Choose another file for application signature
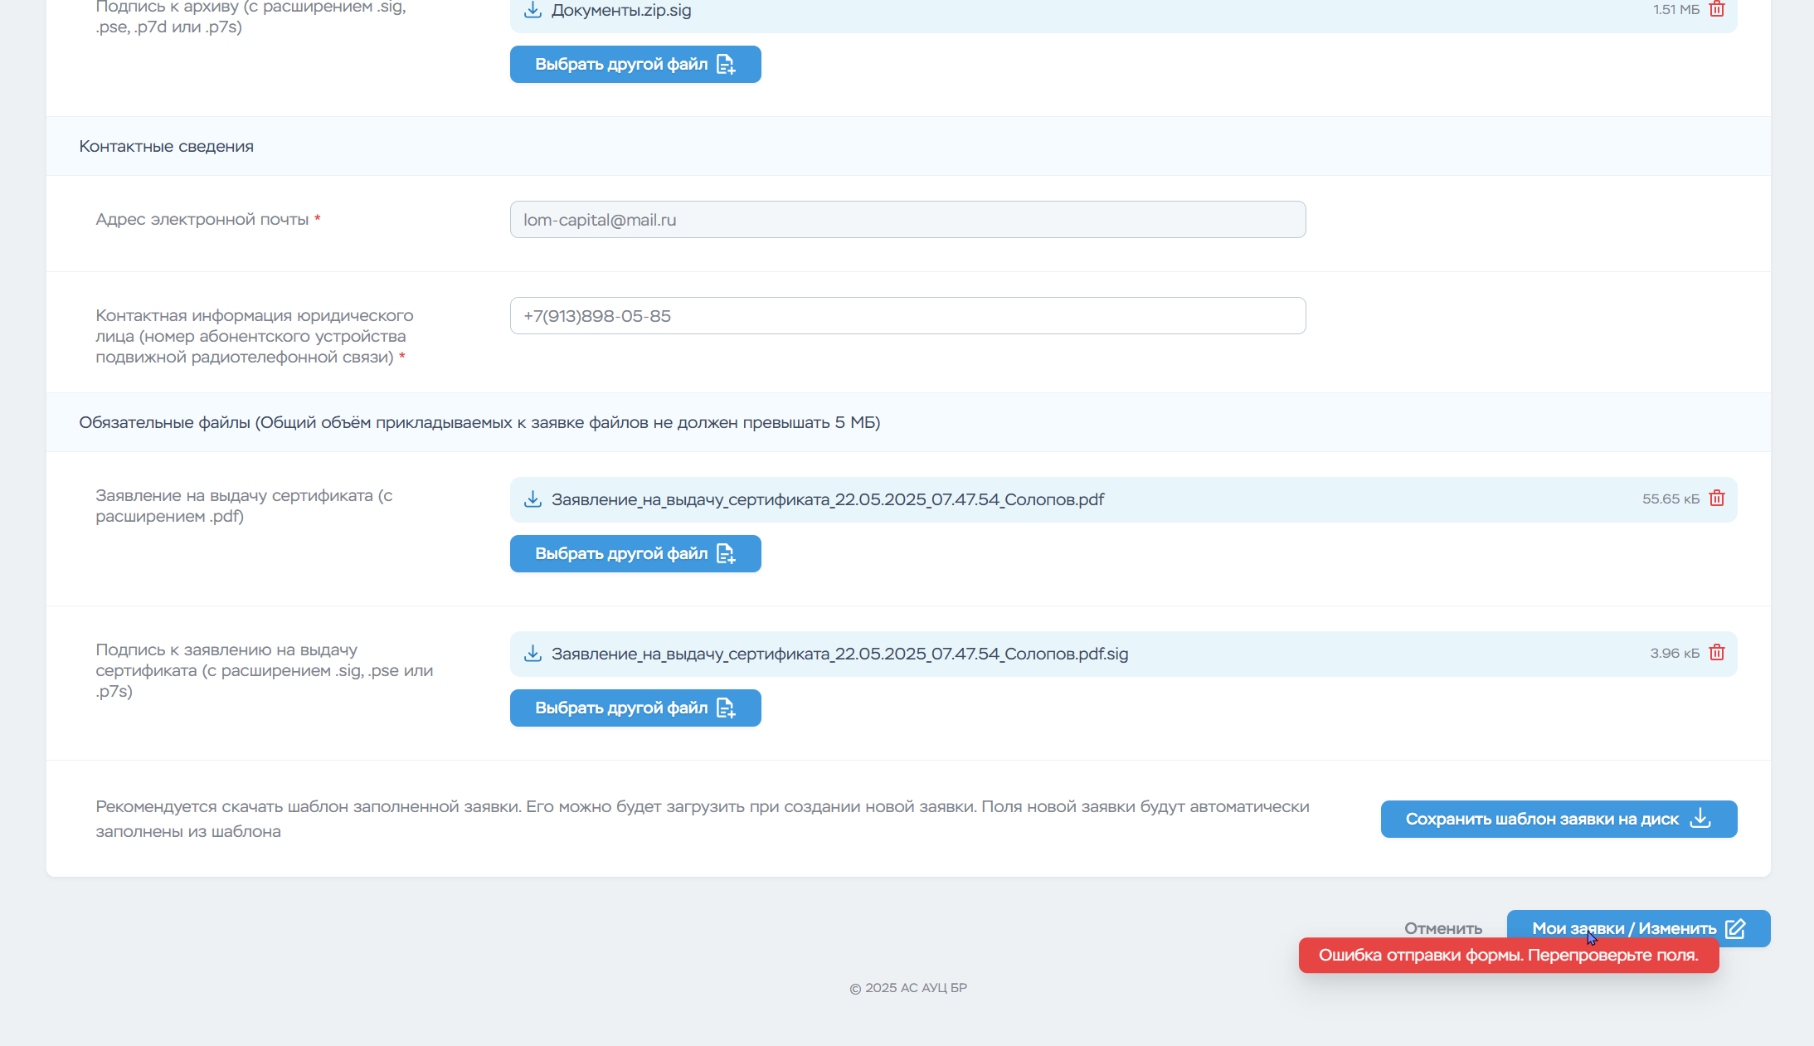The width and height of the screenshot is (1814, 1046). click(x=635, y=708)
